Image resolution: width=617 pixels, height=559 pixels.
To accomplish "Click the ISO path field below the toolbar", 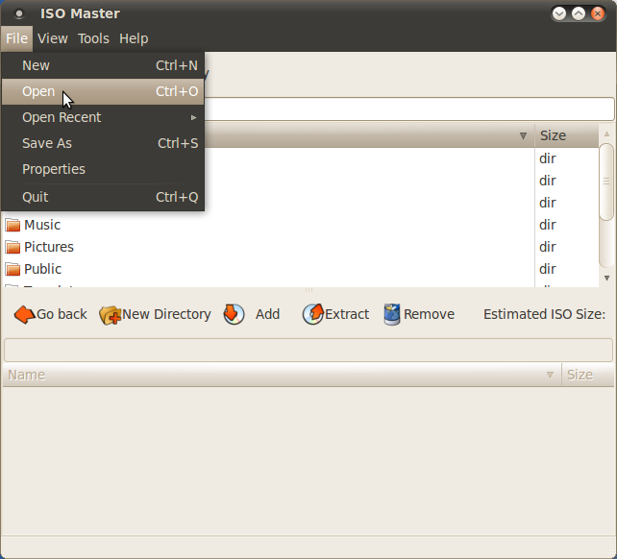I will (x=308, y=350).
